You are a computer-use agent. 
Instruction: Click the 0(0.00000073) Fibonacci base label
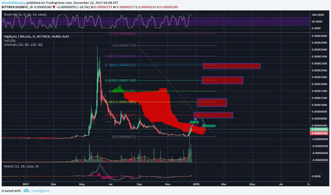(x=124, y=136)
